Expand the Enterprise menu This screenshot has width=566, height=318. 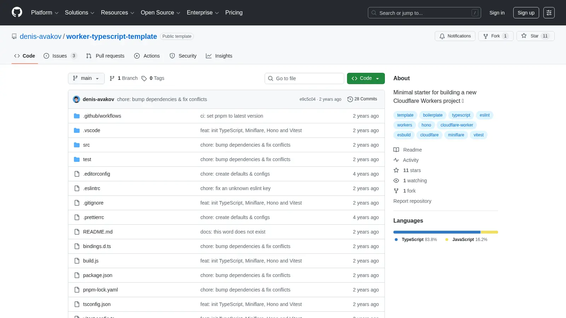(203, 13)
